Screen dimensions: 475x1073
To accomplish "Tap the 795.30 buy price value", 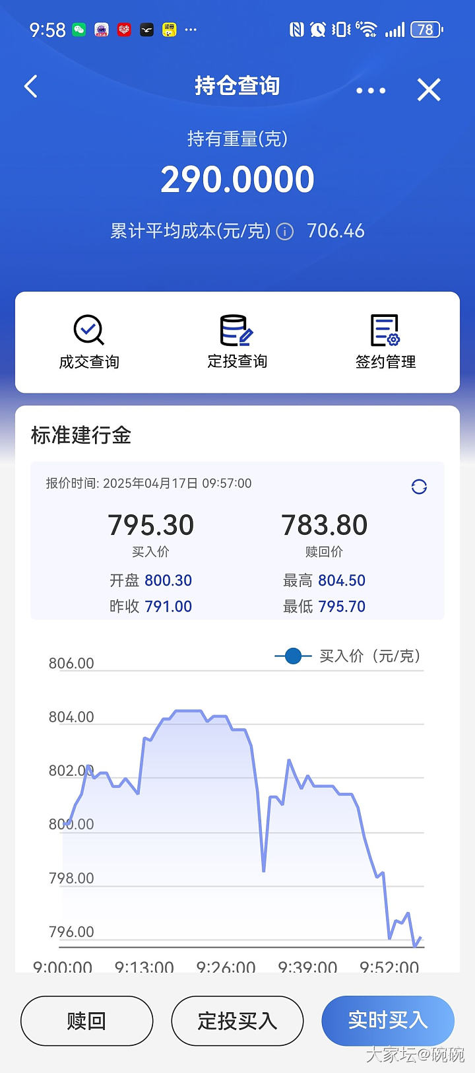I will 150,526.
